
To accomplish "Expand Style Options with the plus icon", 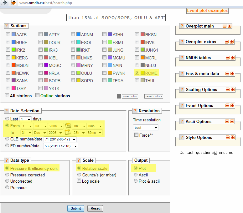I will click(x=233, y=137).
